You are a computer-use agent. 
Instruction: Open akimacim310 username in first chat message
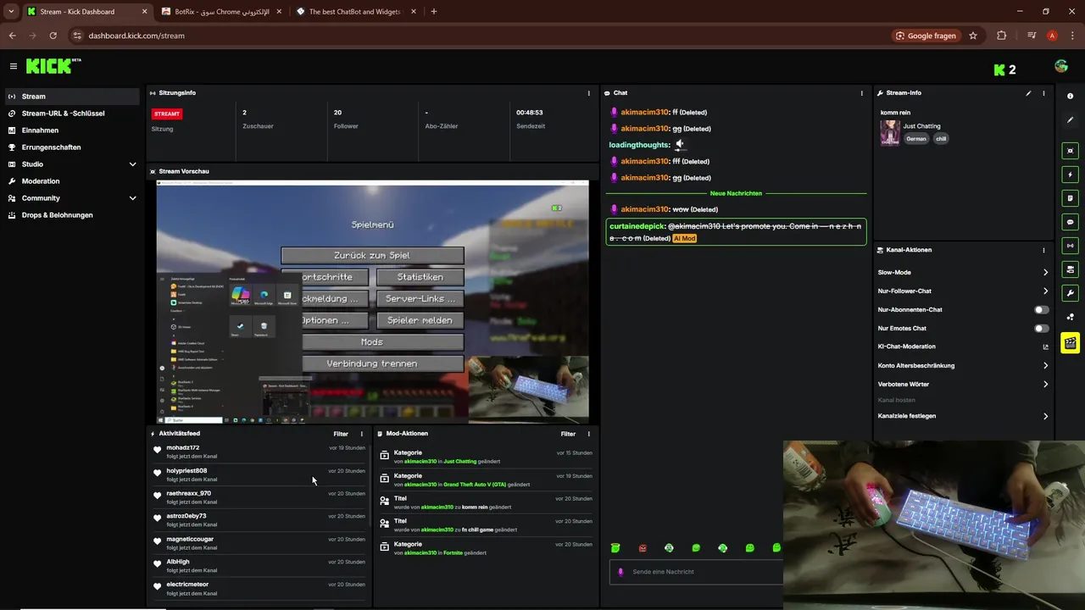coord(644,112)
